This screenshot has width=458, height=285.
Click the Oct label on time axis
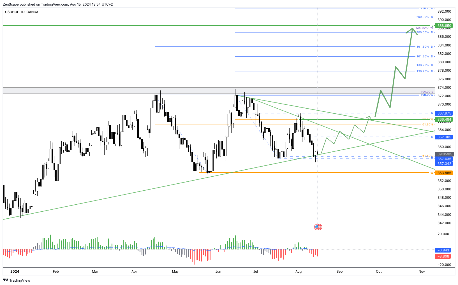pyautogui.click(x=379, y=272)
